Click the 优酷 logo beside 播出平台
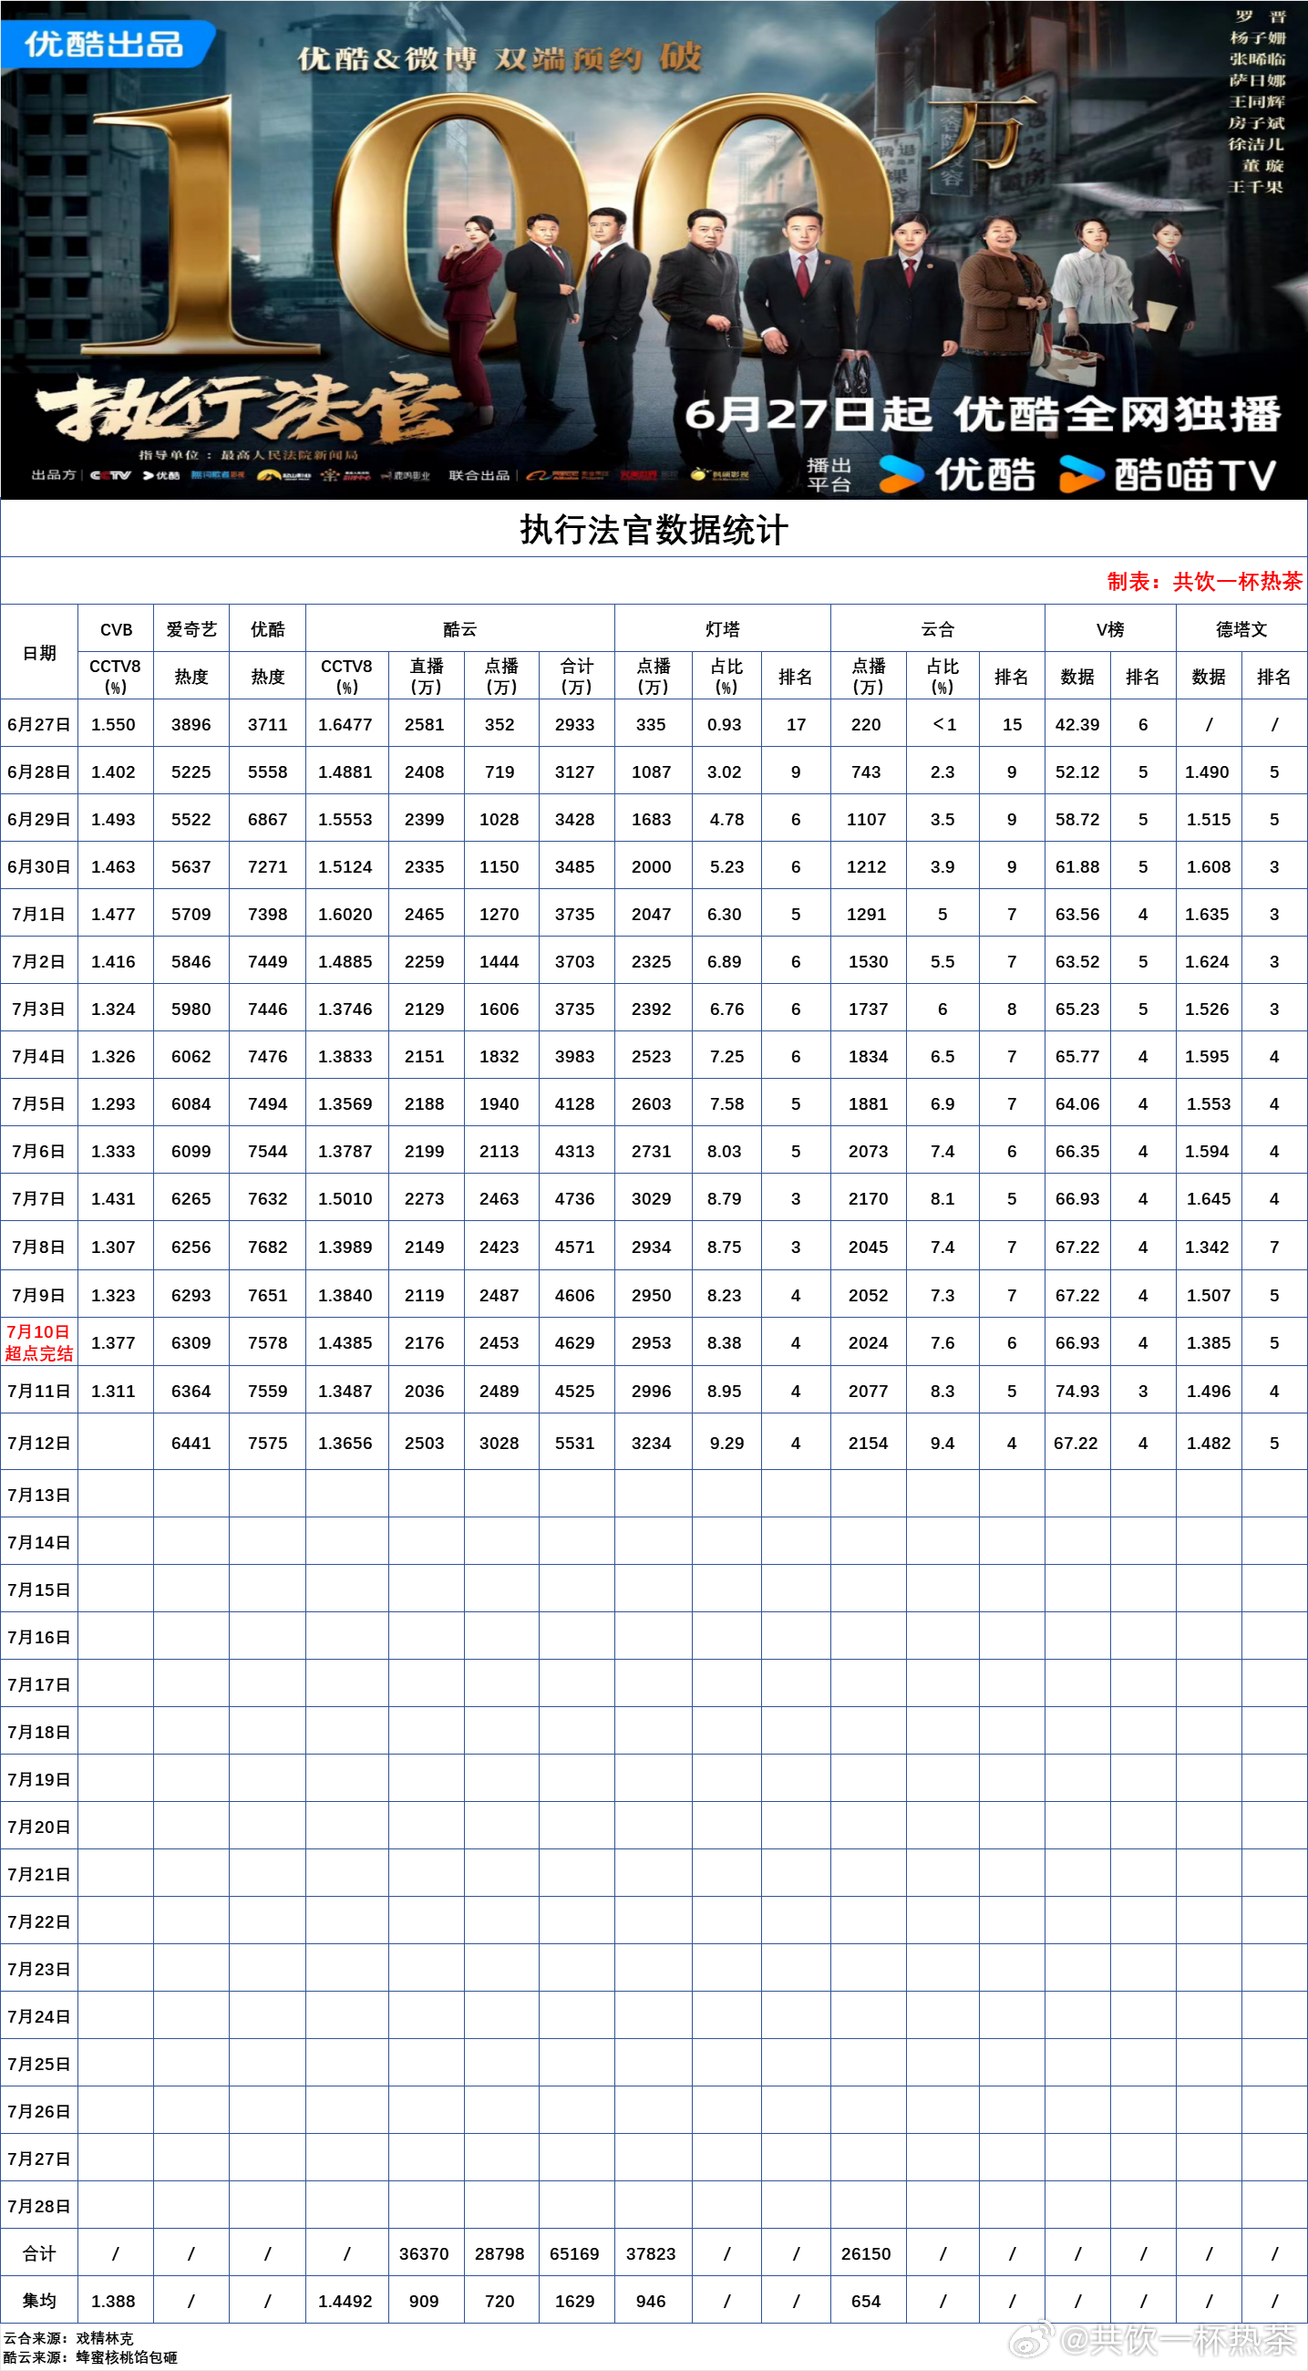Image resolution: width=1308 pixels, height=2371 pixels. click(957, 474)
